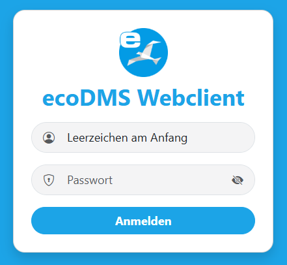287x265 pixels.
Task: Click the white 'e' letter in the logo
Action: (130, 40)
